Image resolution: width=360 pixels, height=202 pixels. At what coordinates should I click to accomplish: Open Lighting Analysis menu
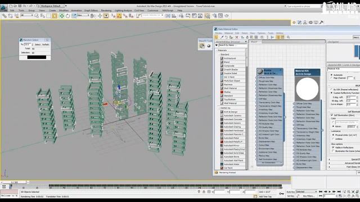pyautogui.click(x=123, y=11)
